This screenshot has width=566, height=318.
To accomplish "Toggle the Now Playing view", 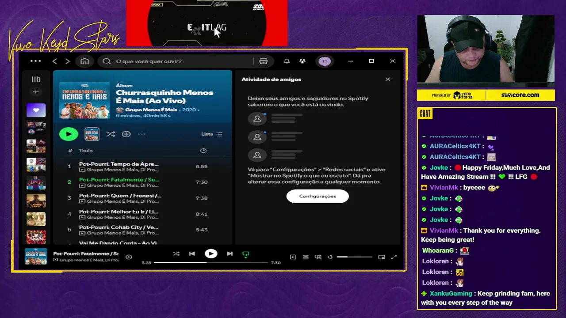I will (293, 257).
